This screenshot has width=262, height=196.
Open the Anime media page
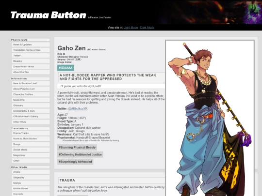tap(31, 172)
